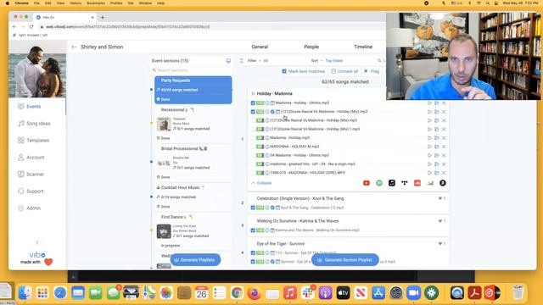This screenshot has width=543, height=305.
Task: Play Madonna - Holiday - Ultimix.mp3 match
Action: [429, 103]
